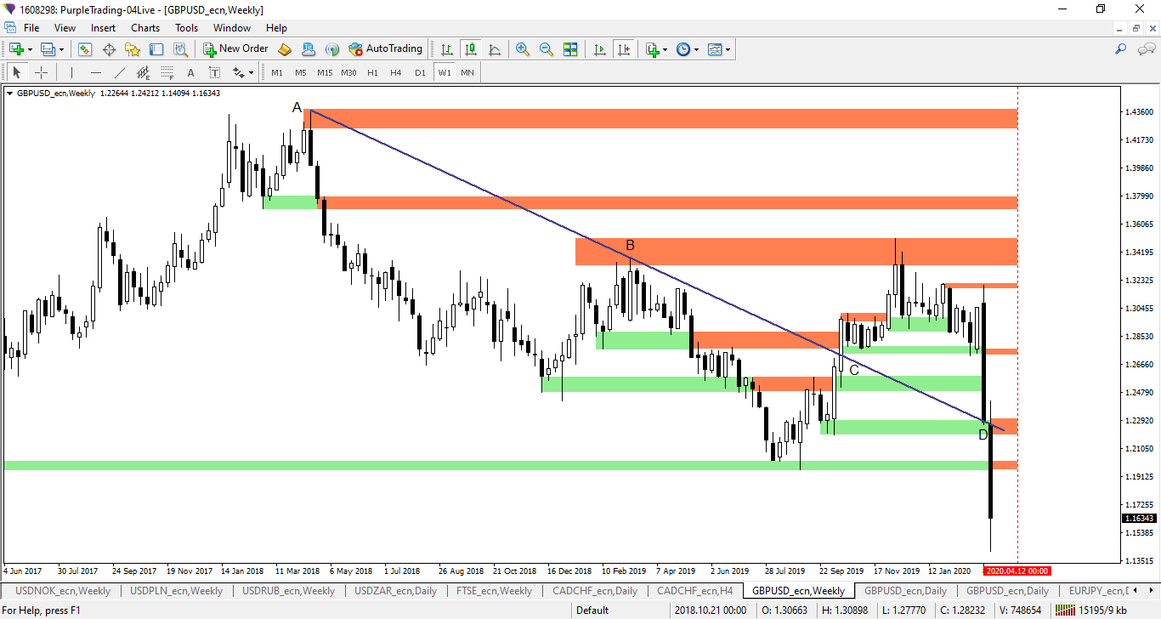Open the search magnifier icon
Screen dimensions: 1161x619
pos(1120,49)
